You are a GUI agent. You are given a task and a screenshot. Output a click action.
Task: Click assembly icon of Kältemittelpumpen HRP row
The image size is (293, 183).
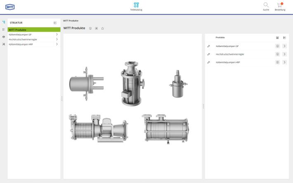pyautogui.click(x=208, y=62)
